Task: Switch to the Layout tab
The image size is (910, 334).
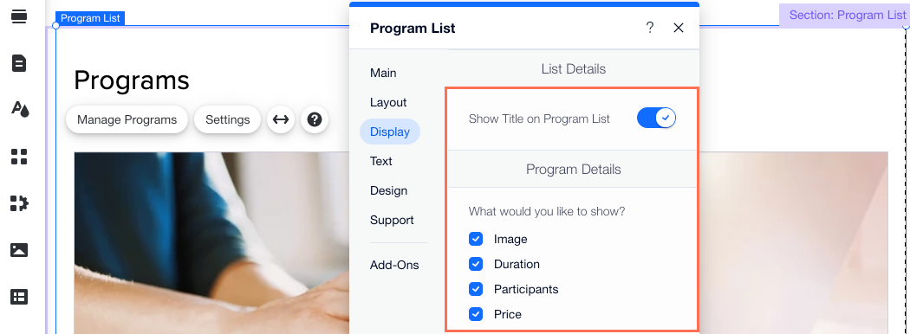Action: click(x=388, y=102)
